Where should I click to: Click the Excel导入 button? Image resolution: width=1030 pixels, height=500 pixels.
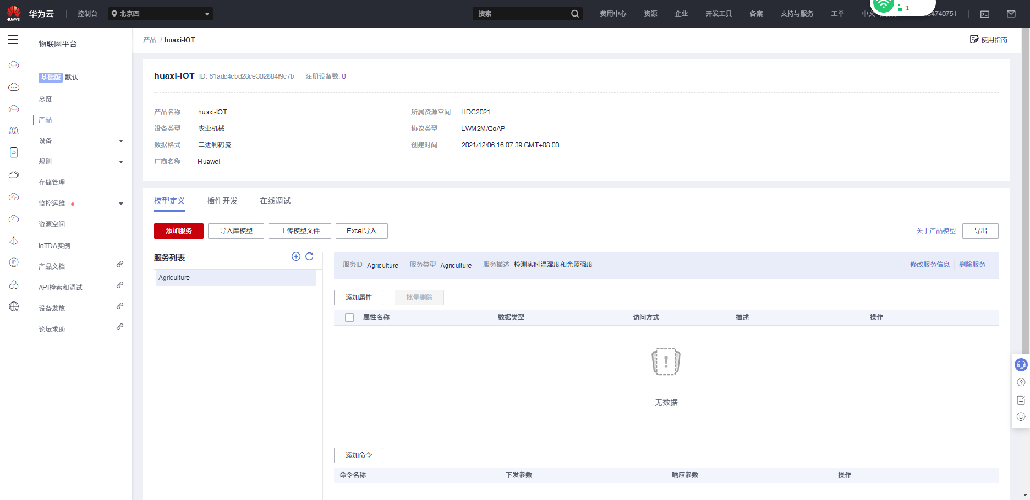[361, 231]
